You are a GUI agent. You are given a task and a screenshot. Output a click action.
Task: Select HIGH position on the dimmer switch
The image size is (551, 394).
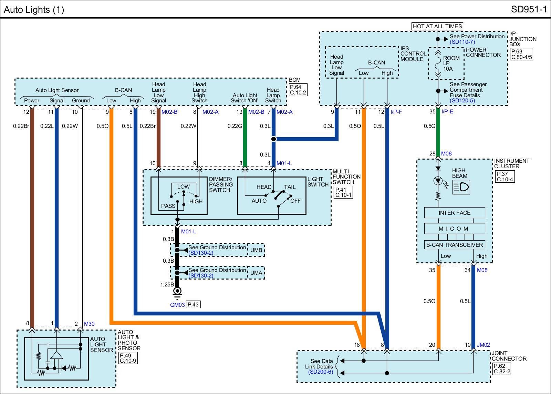pos(196,201)
